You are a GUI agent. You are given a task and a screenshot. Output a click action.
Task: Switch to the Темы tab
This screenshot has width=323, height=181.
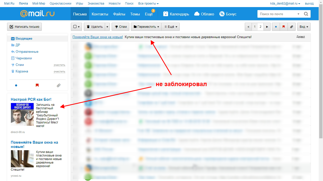pos(135,14)
